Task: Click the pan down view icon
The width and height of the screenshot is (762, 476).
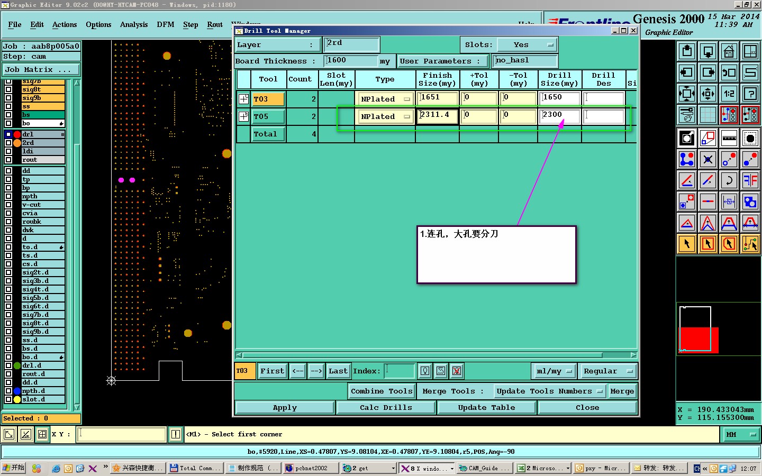Action: [x=708, y=51]
